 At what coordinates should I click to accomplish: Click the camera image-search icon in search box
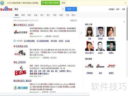point(63,9)
